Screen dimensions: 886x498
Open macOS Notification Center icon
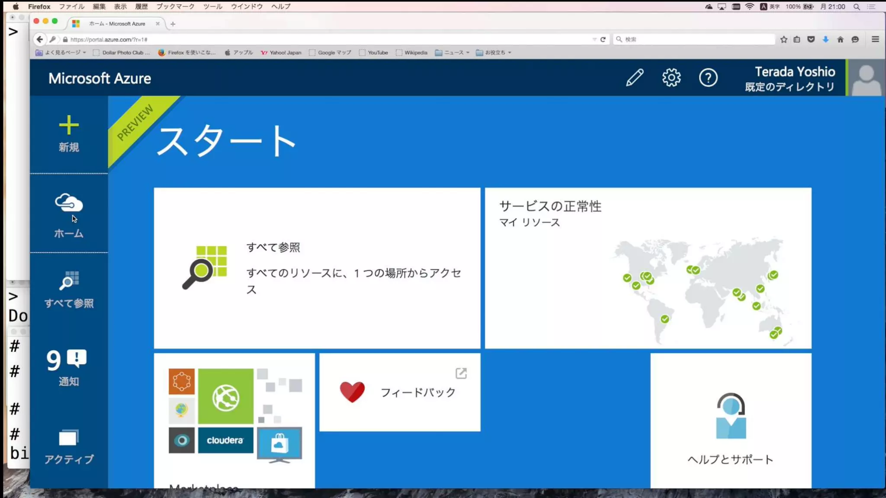pos(871,6)
